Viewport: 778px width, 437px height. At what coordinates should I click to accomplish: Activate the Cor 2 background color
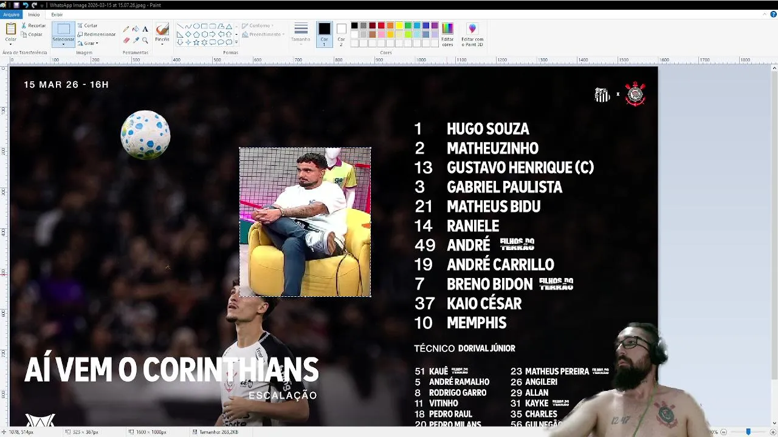(x=341, y=34)
